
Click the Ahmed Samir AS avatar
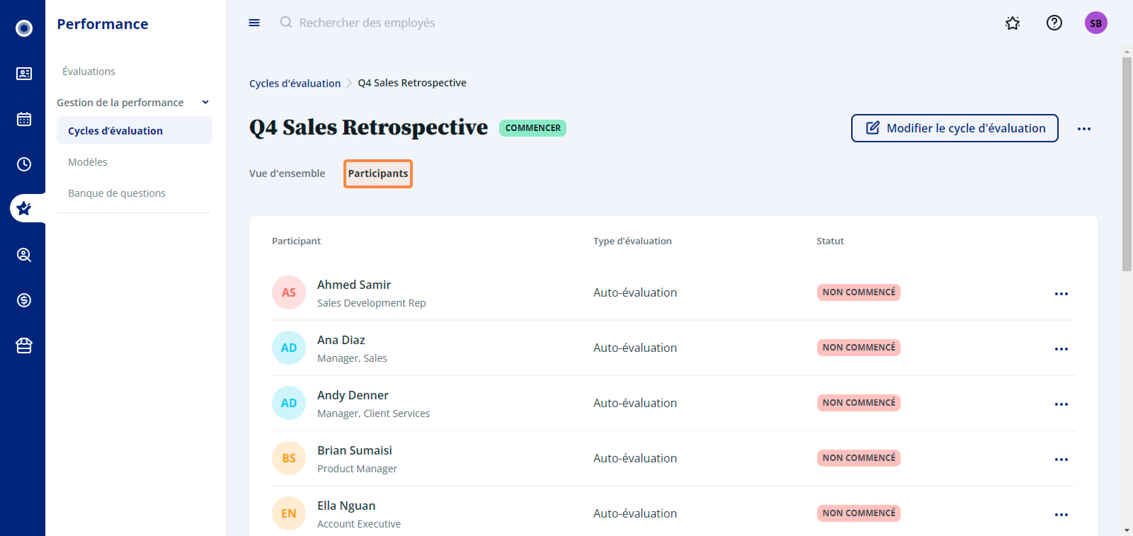pos(289,292)
